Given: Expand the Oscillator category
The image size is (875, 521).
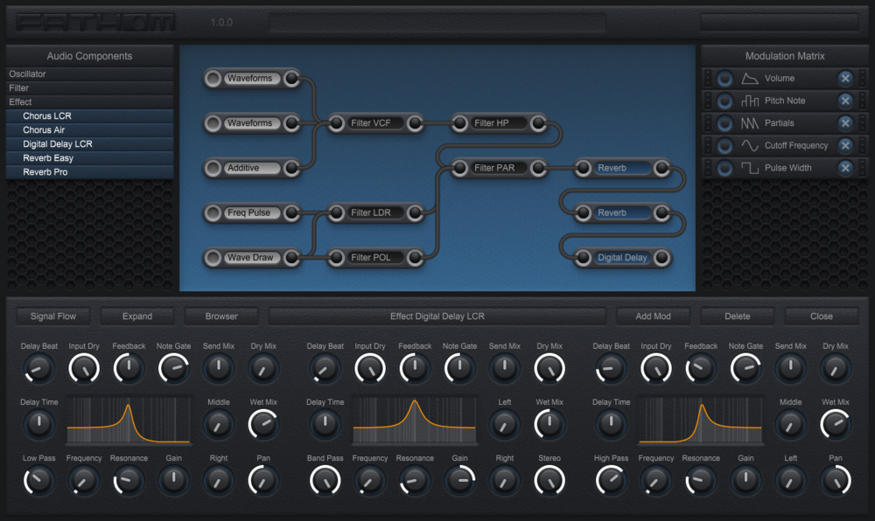Looking at the screenshot, I should [89, 74].
